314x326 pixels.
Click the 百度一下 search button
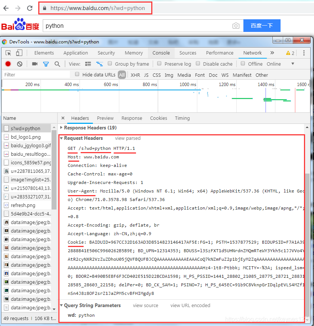pos(262,26)
